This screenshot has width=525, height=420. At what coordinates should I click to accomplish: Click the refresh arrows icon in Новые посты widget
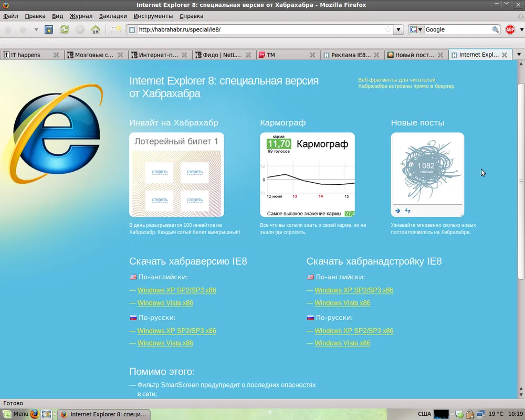click(x=407, y=211)
